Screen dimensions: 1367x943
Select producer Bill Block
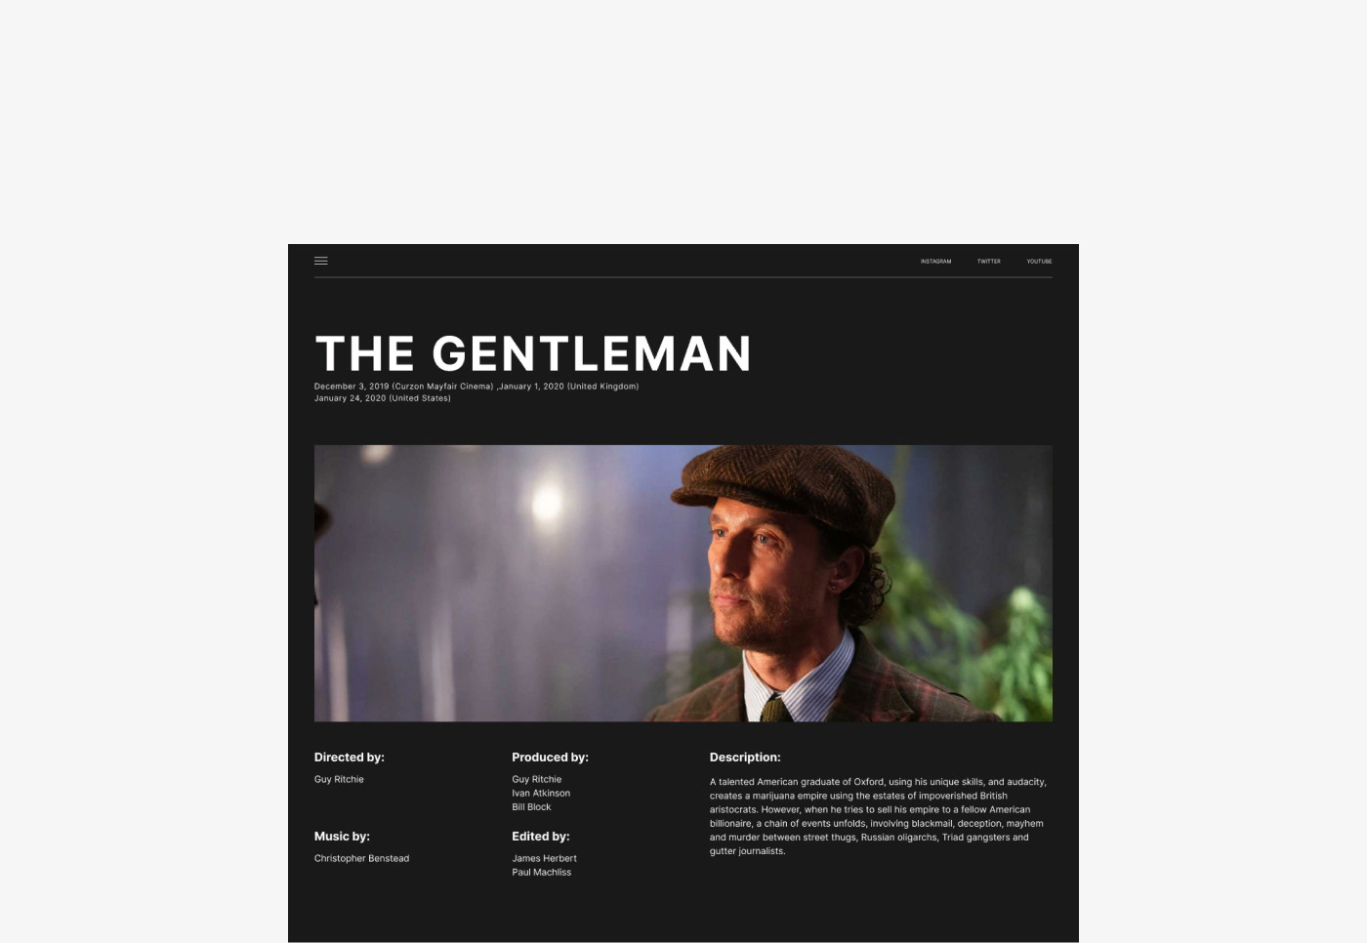pos(531,806)
